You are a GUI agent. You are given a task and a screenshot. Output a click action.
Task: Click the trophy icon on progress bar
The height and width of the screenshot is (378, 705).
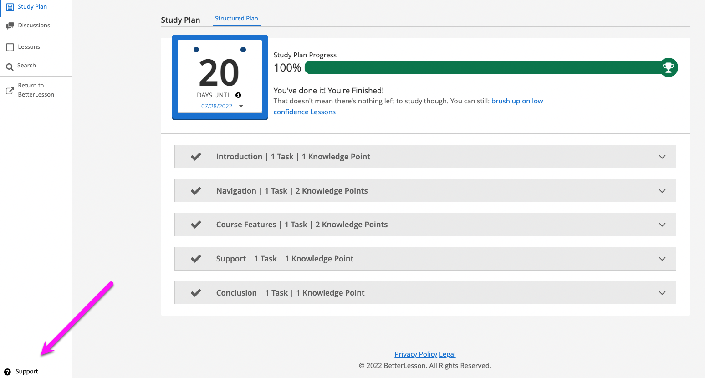668,67
